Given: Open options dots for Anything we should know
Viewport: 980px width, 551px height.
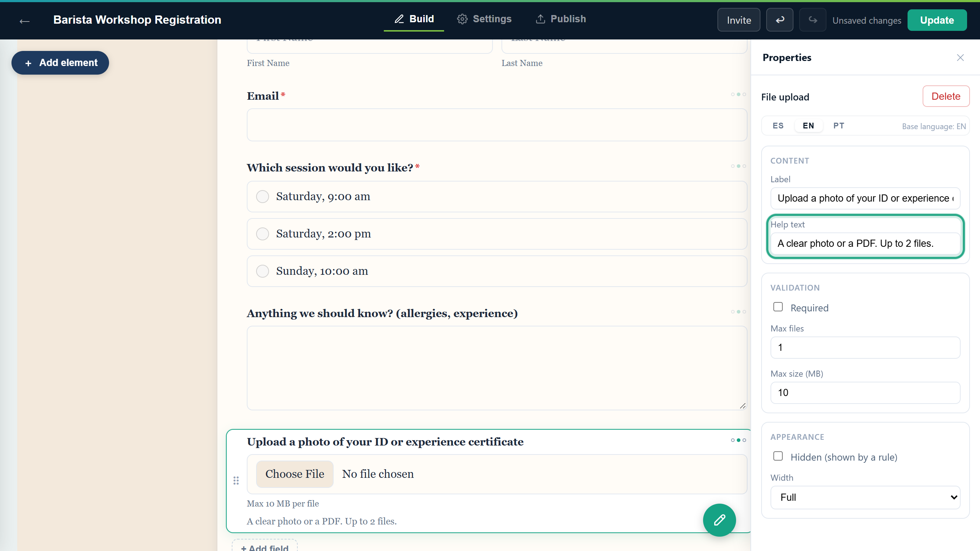Looking at the screenshot, I should [739, 312].
